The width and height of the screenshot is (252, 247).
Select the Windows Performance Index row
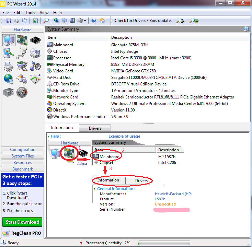[148, 117]
